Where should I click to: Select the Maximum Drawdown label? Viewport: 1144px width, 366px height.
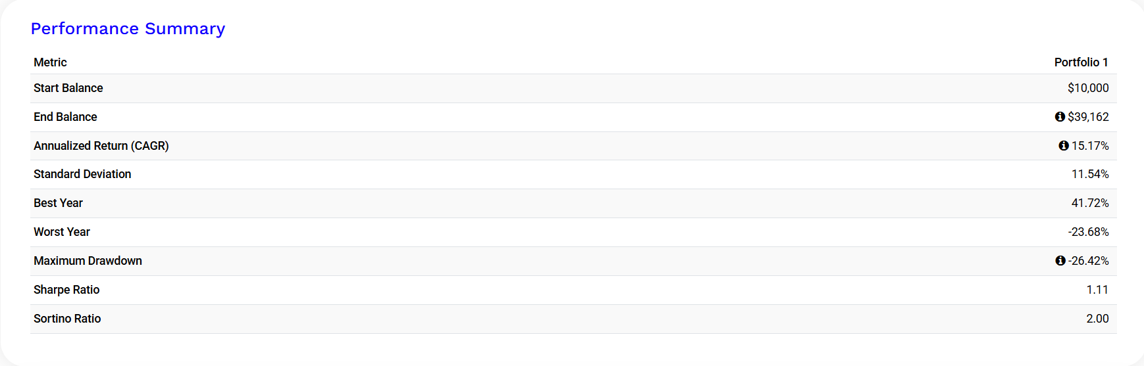point(88,261)
